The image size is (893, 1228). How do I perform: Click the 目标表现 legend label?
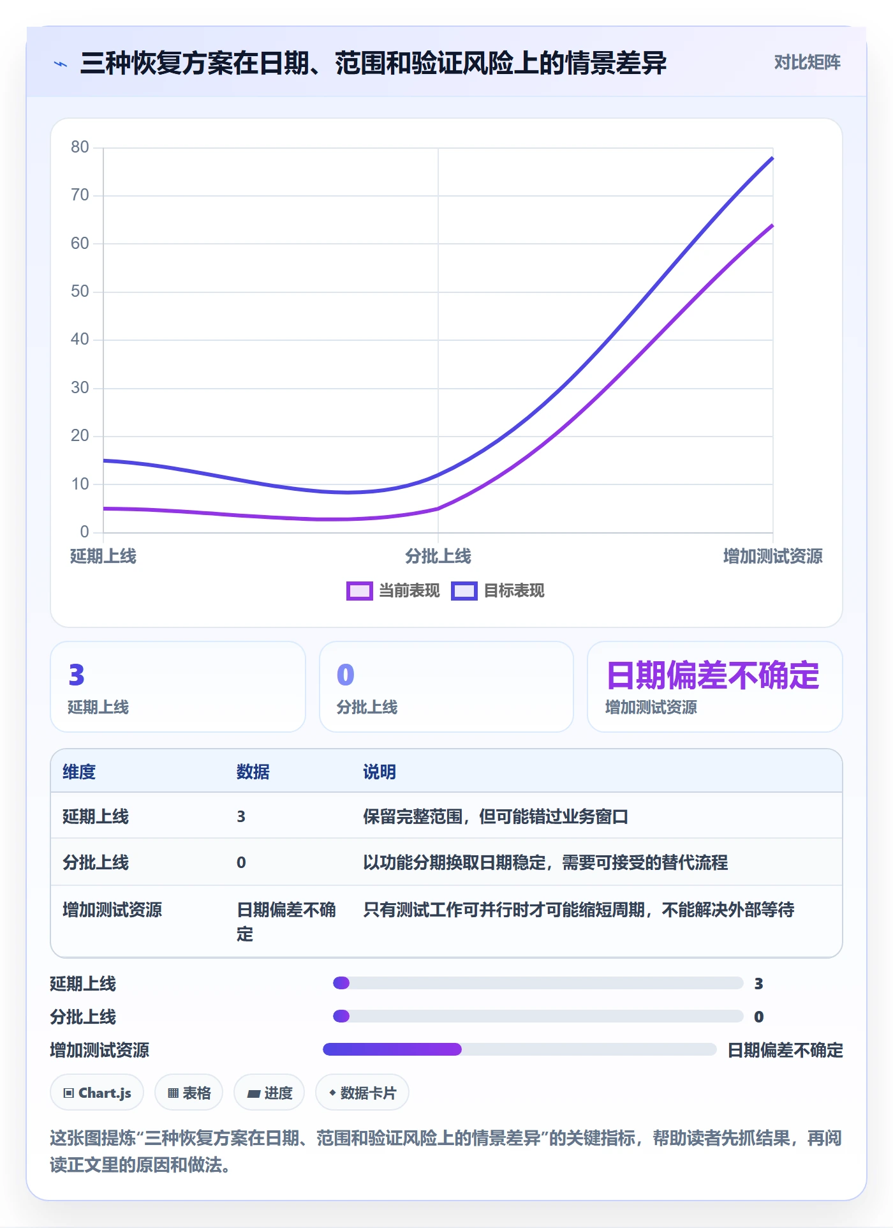click(514, 591)
